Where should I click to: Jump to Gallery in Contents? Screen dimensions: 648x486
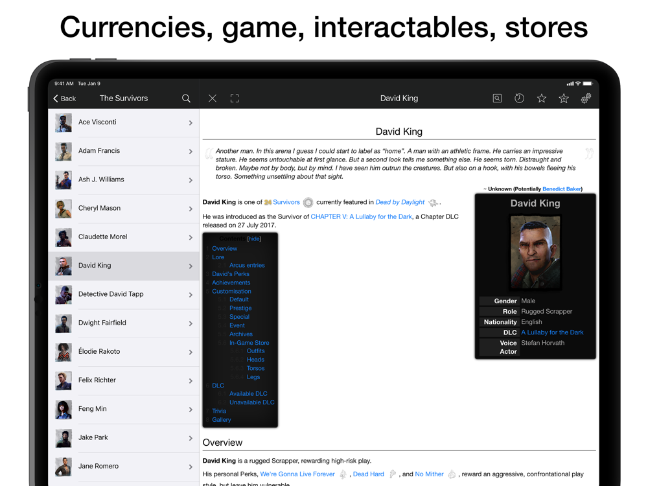222,420
